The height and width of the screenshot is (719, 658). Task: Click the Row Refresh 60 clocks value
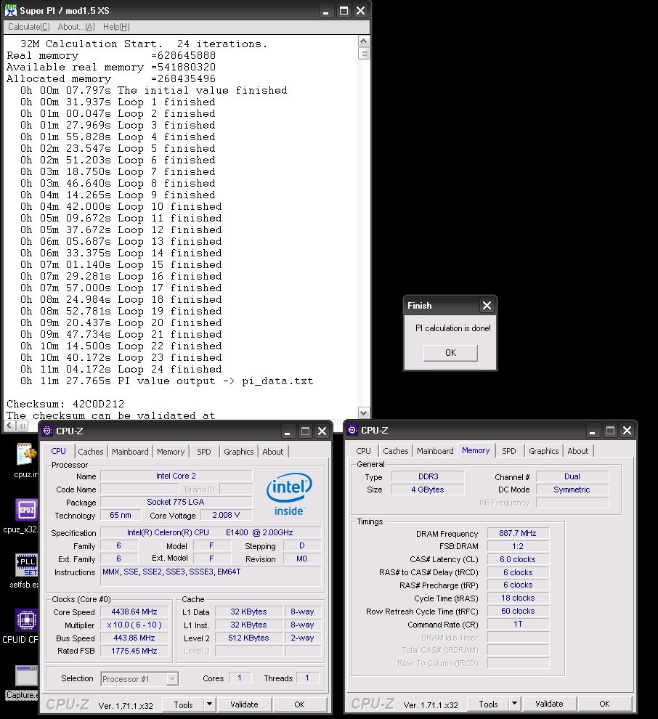(x=518, y=612)
